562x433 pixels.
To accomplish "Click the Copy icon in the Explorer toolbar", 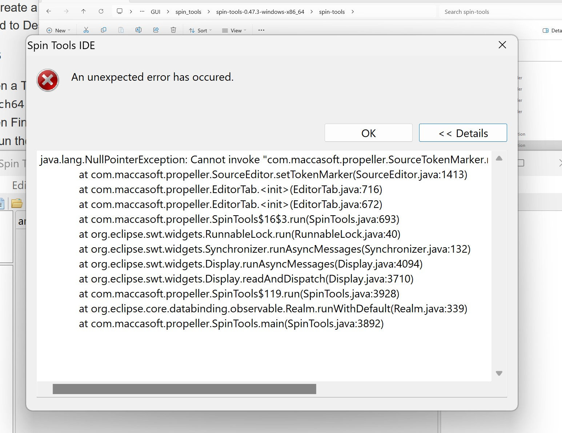I will [x=104, y=30].
